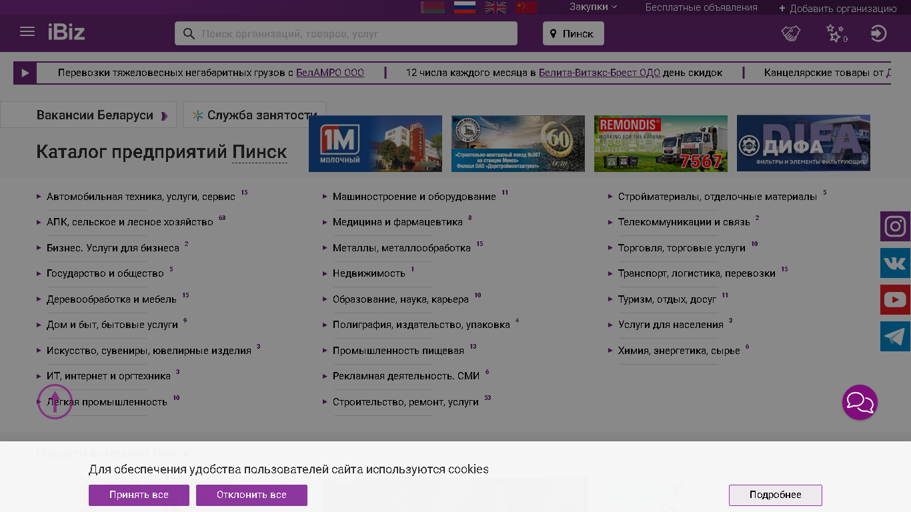Open Торговля, торговые услуги category
This screenshot has width=911, height=512.
tap(682, 248)
